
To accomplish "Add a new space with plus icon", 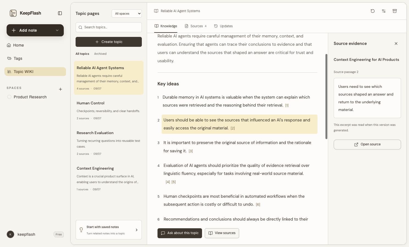I will (60, 89).
